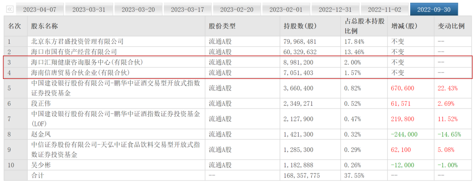Screen dimensions: 475x183
Task: Click the holding value 1,421,300
Action: (x=298, y=134)
